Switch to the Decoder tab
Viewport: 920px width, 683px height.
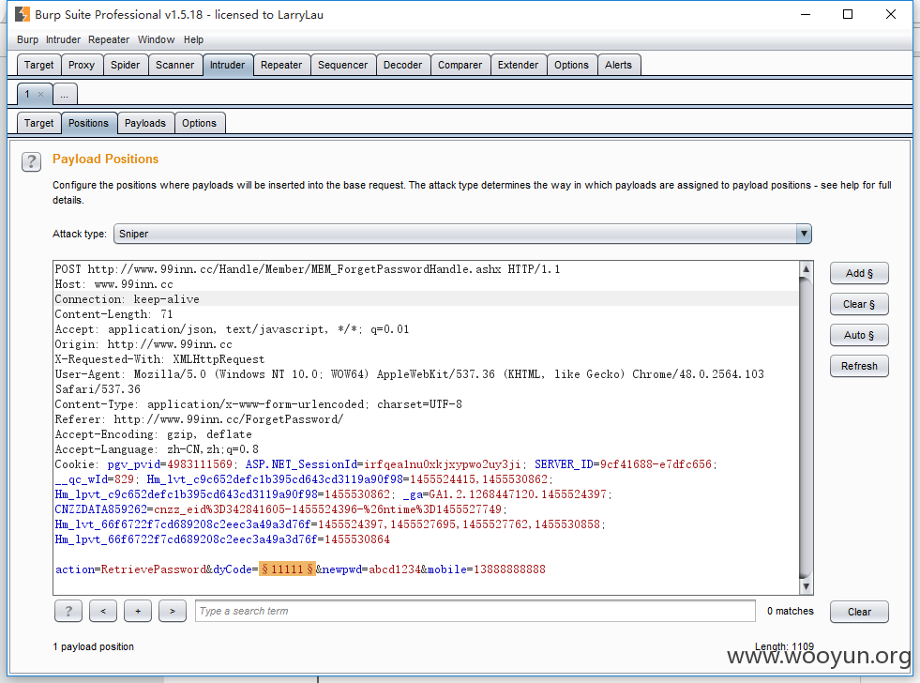(x=402, y=65)
